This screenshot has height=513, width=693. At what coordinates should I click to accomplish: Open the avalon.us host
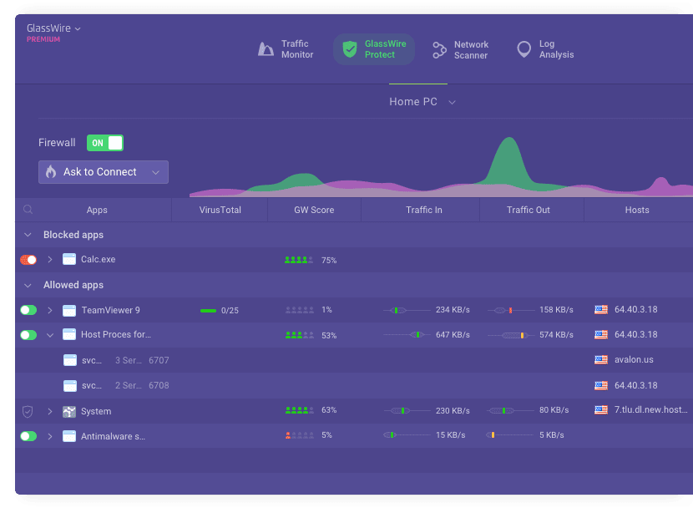(634, 359)
